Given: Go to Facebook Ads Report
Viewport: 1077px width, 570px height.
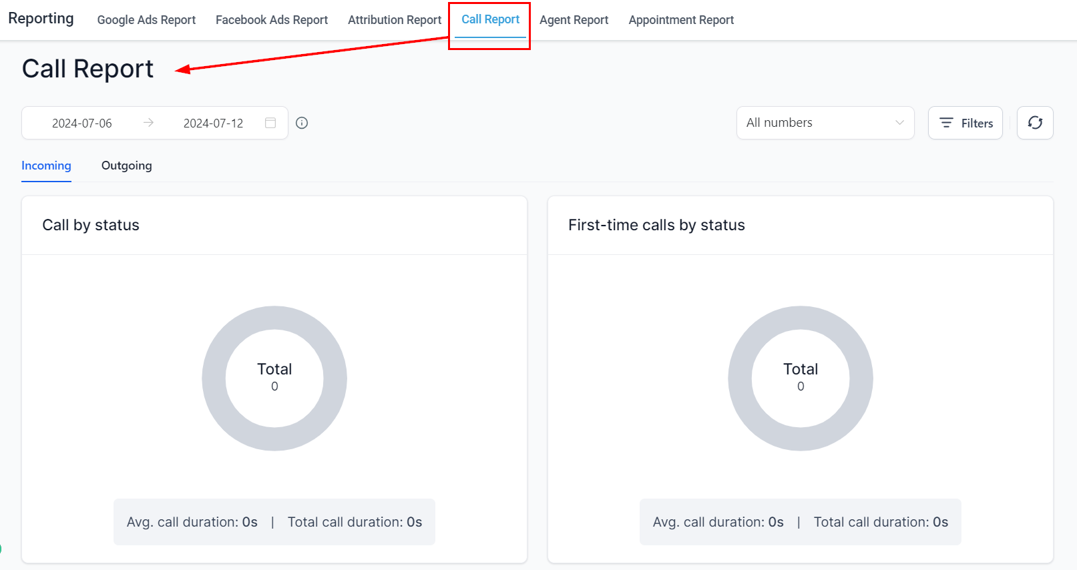Looking at the screenshot, I should click(x=272, y=20).
